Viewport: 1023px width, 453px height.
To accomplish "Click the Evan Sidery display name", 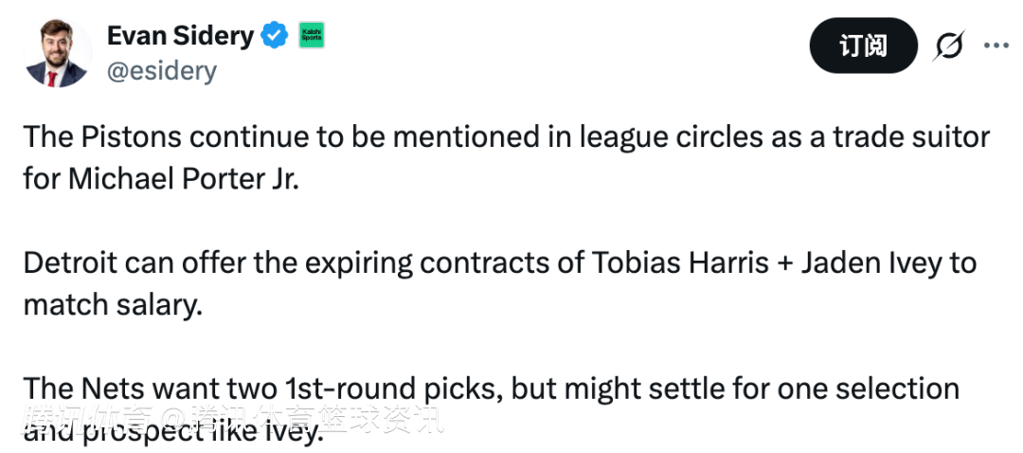I will [x=180, y=36].
